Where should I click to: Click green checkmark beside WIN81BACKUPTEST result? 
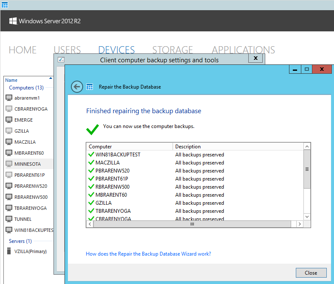pyautogui.click(x=91, y=154)
